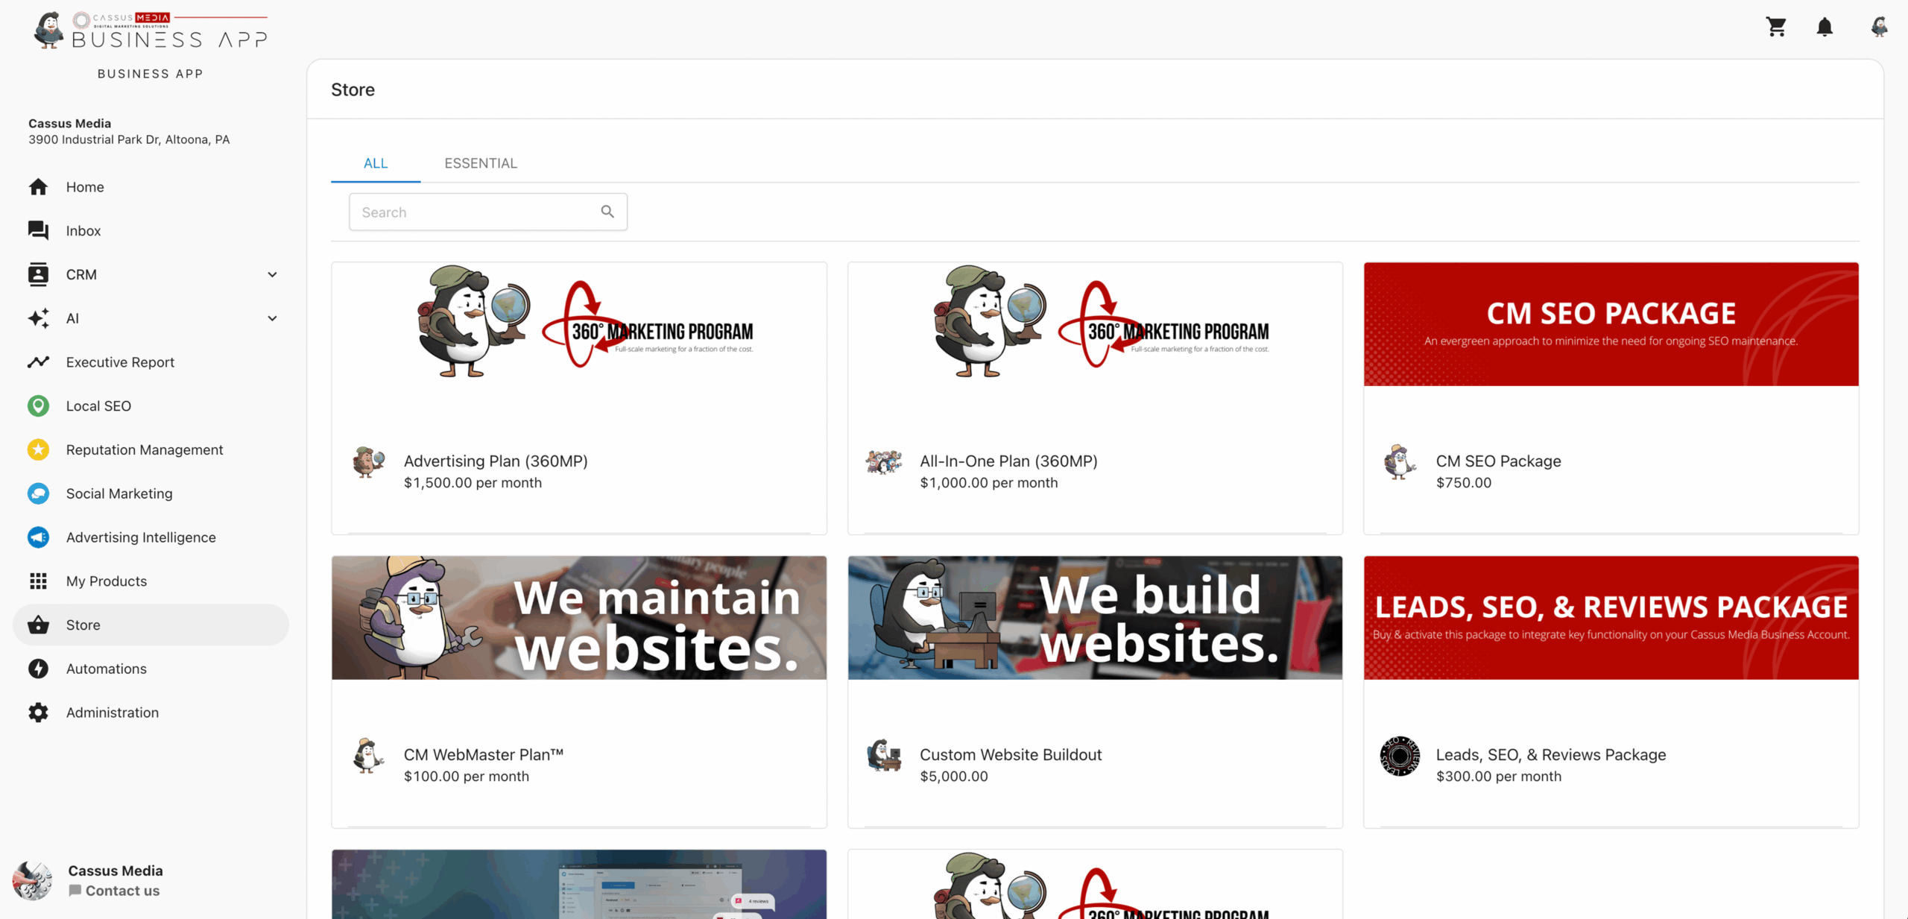Click the CM SEO Package product icon
1908x919 pixels.
click(1400, 462)
